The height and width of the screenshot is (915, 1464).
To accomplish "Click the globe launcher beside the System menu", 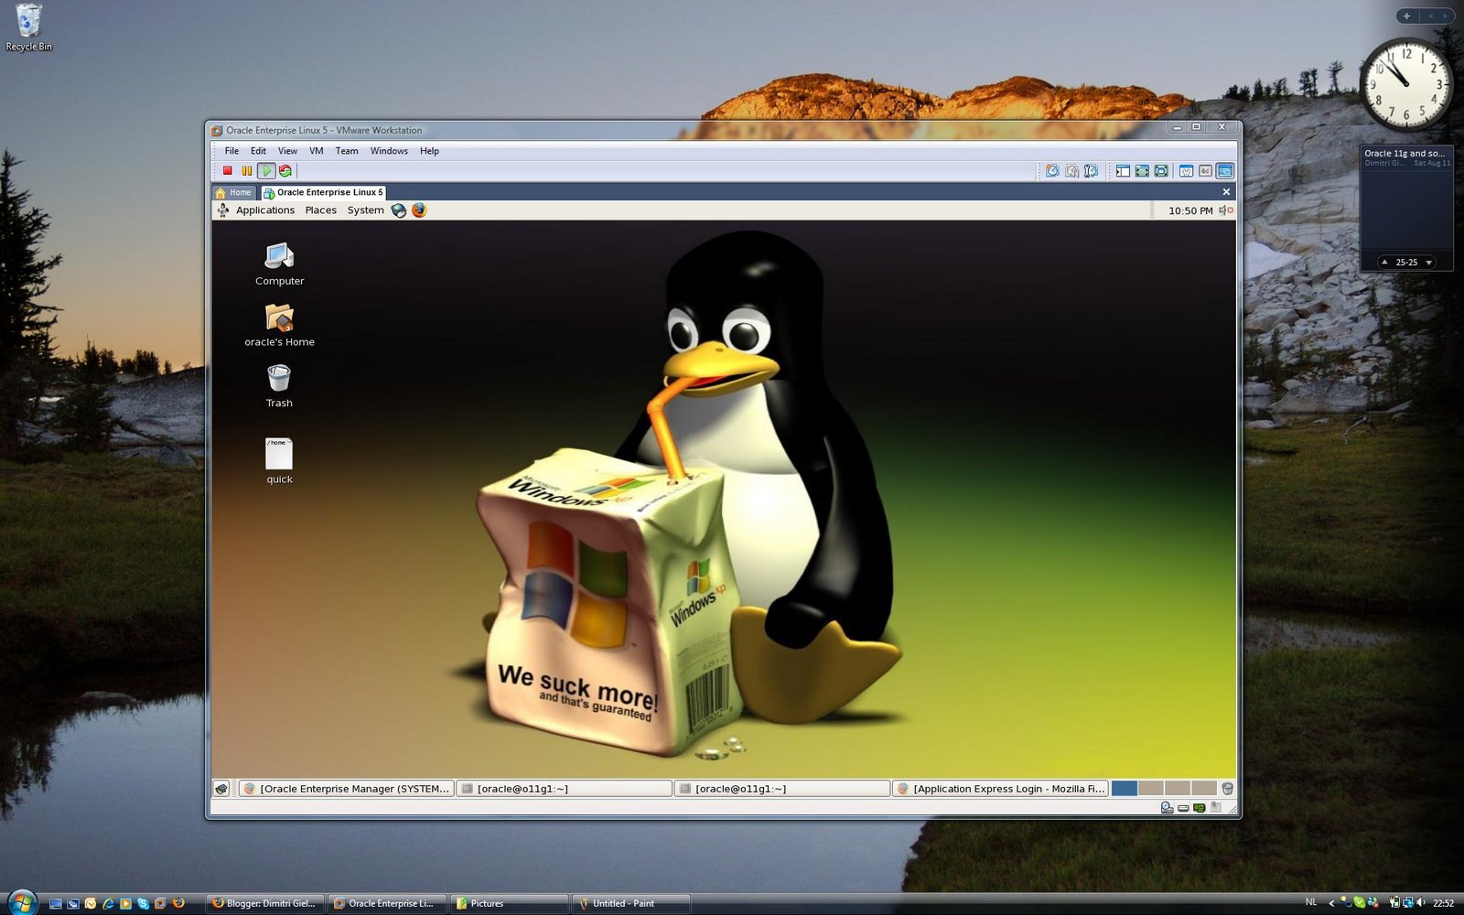I will tap(399, 210).
